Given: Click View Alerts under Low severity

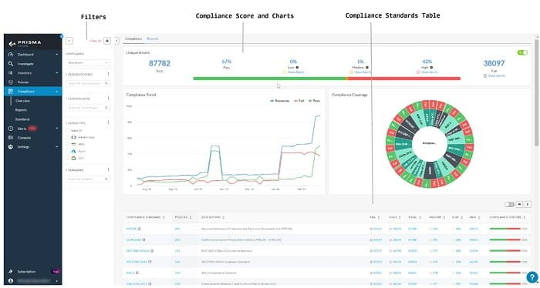Looking at the screenshot, I should coord(295,72).
